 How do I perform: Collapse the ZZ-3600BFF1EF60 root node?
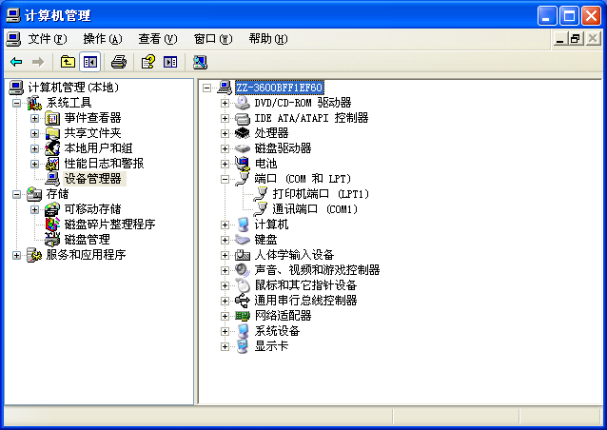click(x=206, y=88)
